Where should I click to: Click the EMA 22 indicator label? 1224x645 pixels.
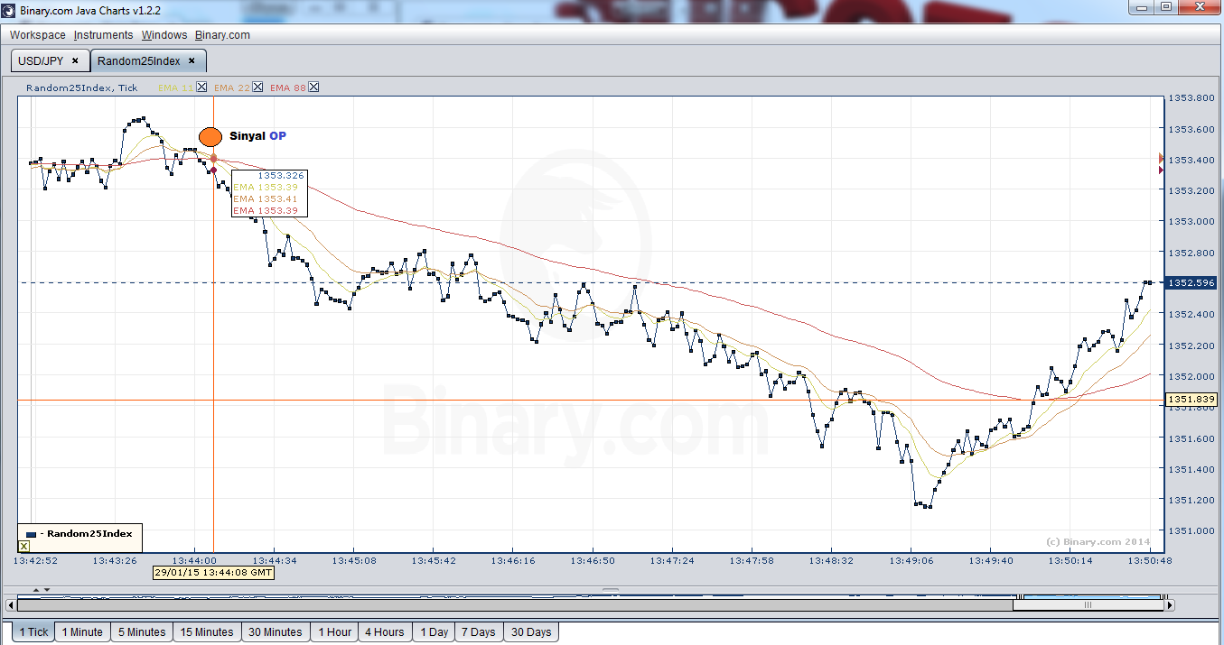[x=232, y=88]
